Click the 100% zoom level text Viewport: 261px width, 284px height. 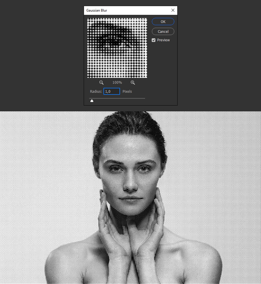pyautogui.click(x=117, y=83)
